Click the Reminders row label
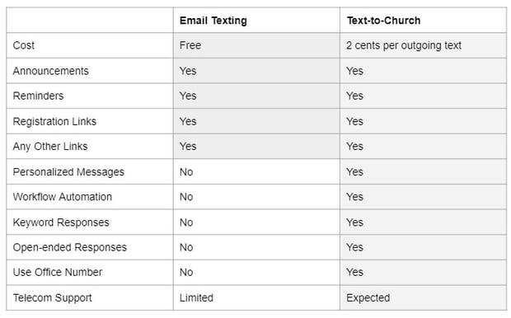The height and width of the screenshot is (318, 511). point(38,96)
